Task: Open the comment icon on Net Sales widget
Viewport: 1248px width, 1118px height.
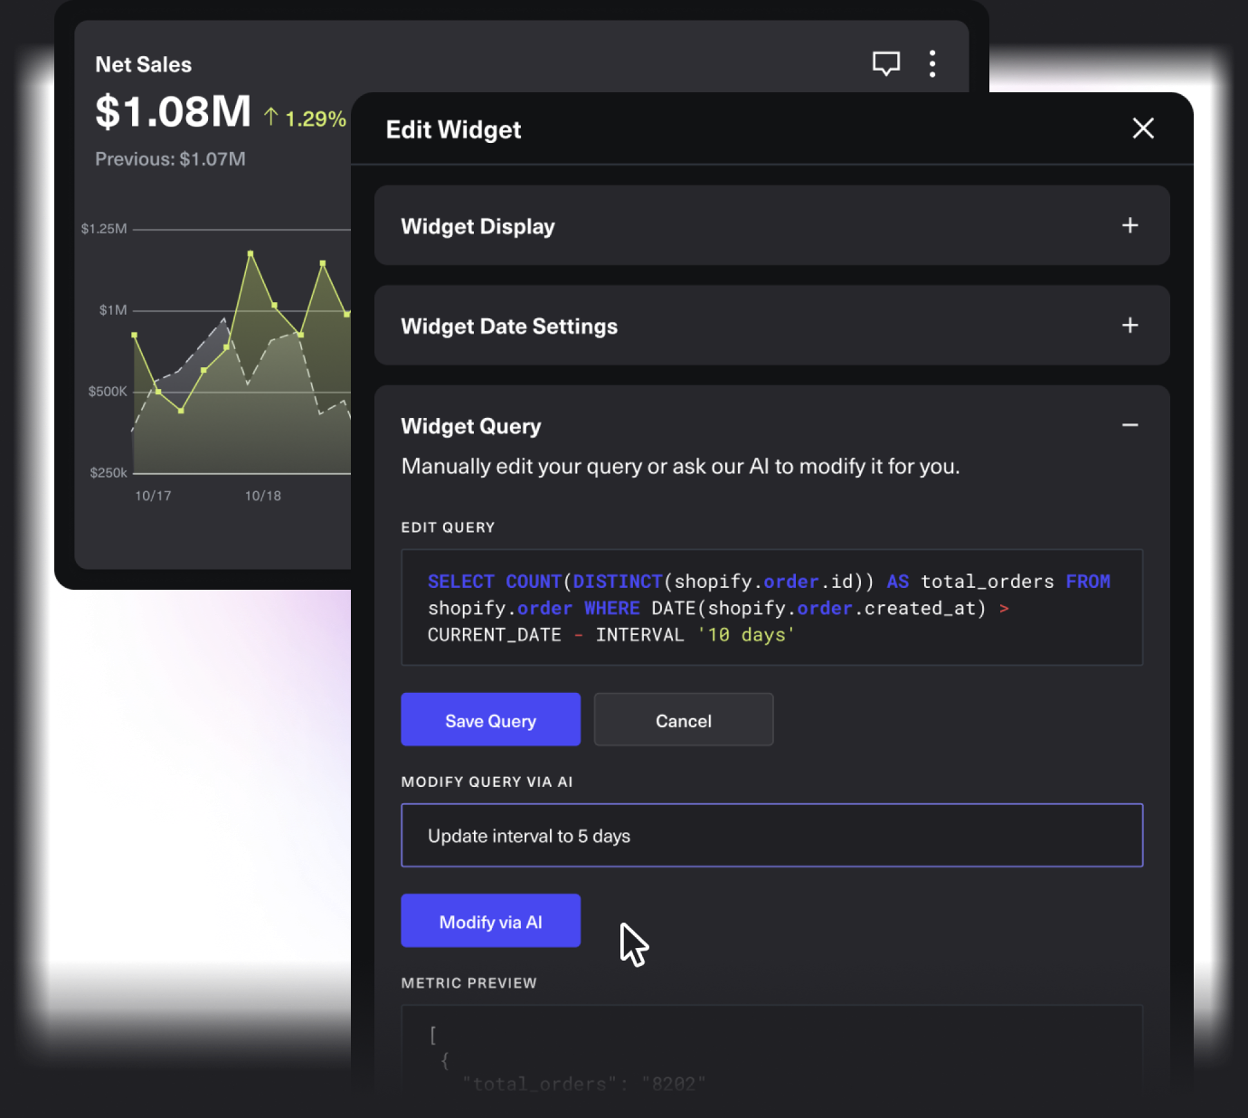Action: pyautogui.click(x=885, y=63)
